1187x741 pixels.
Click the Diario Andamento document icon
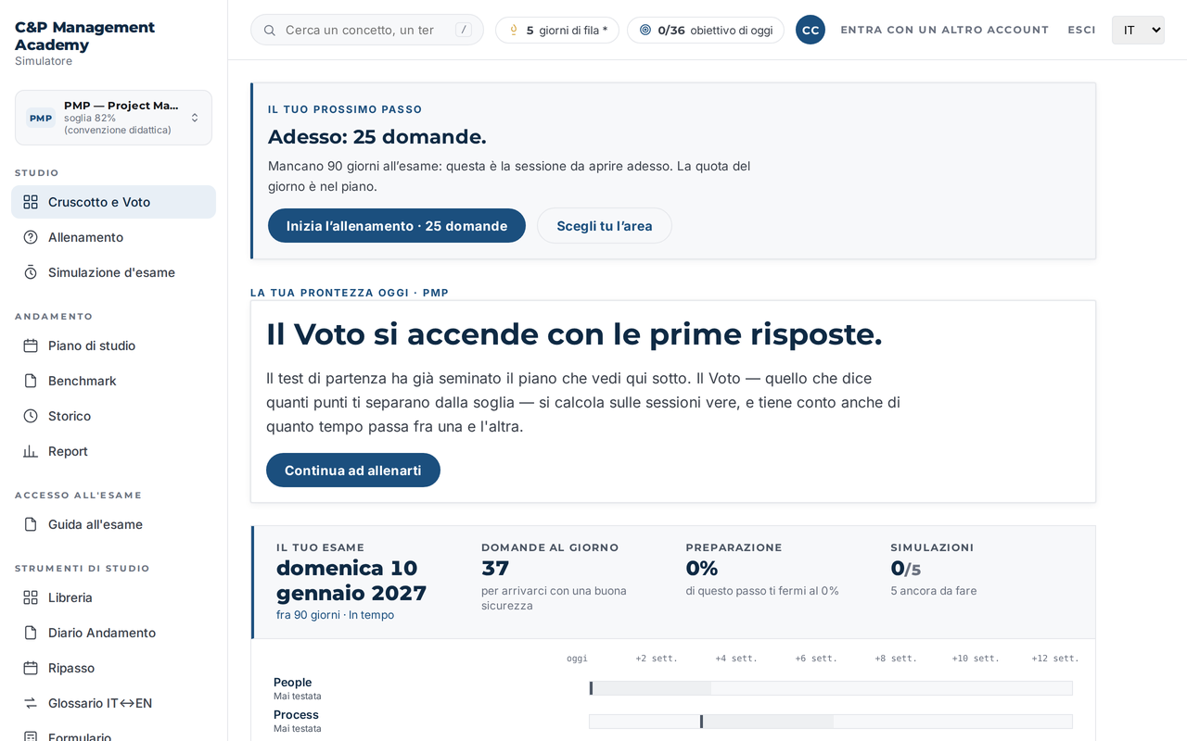tap(31, 633)
